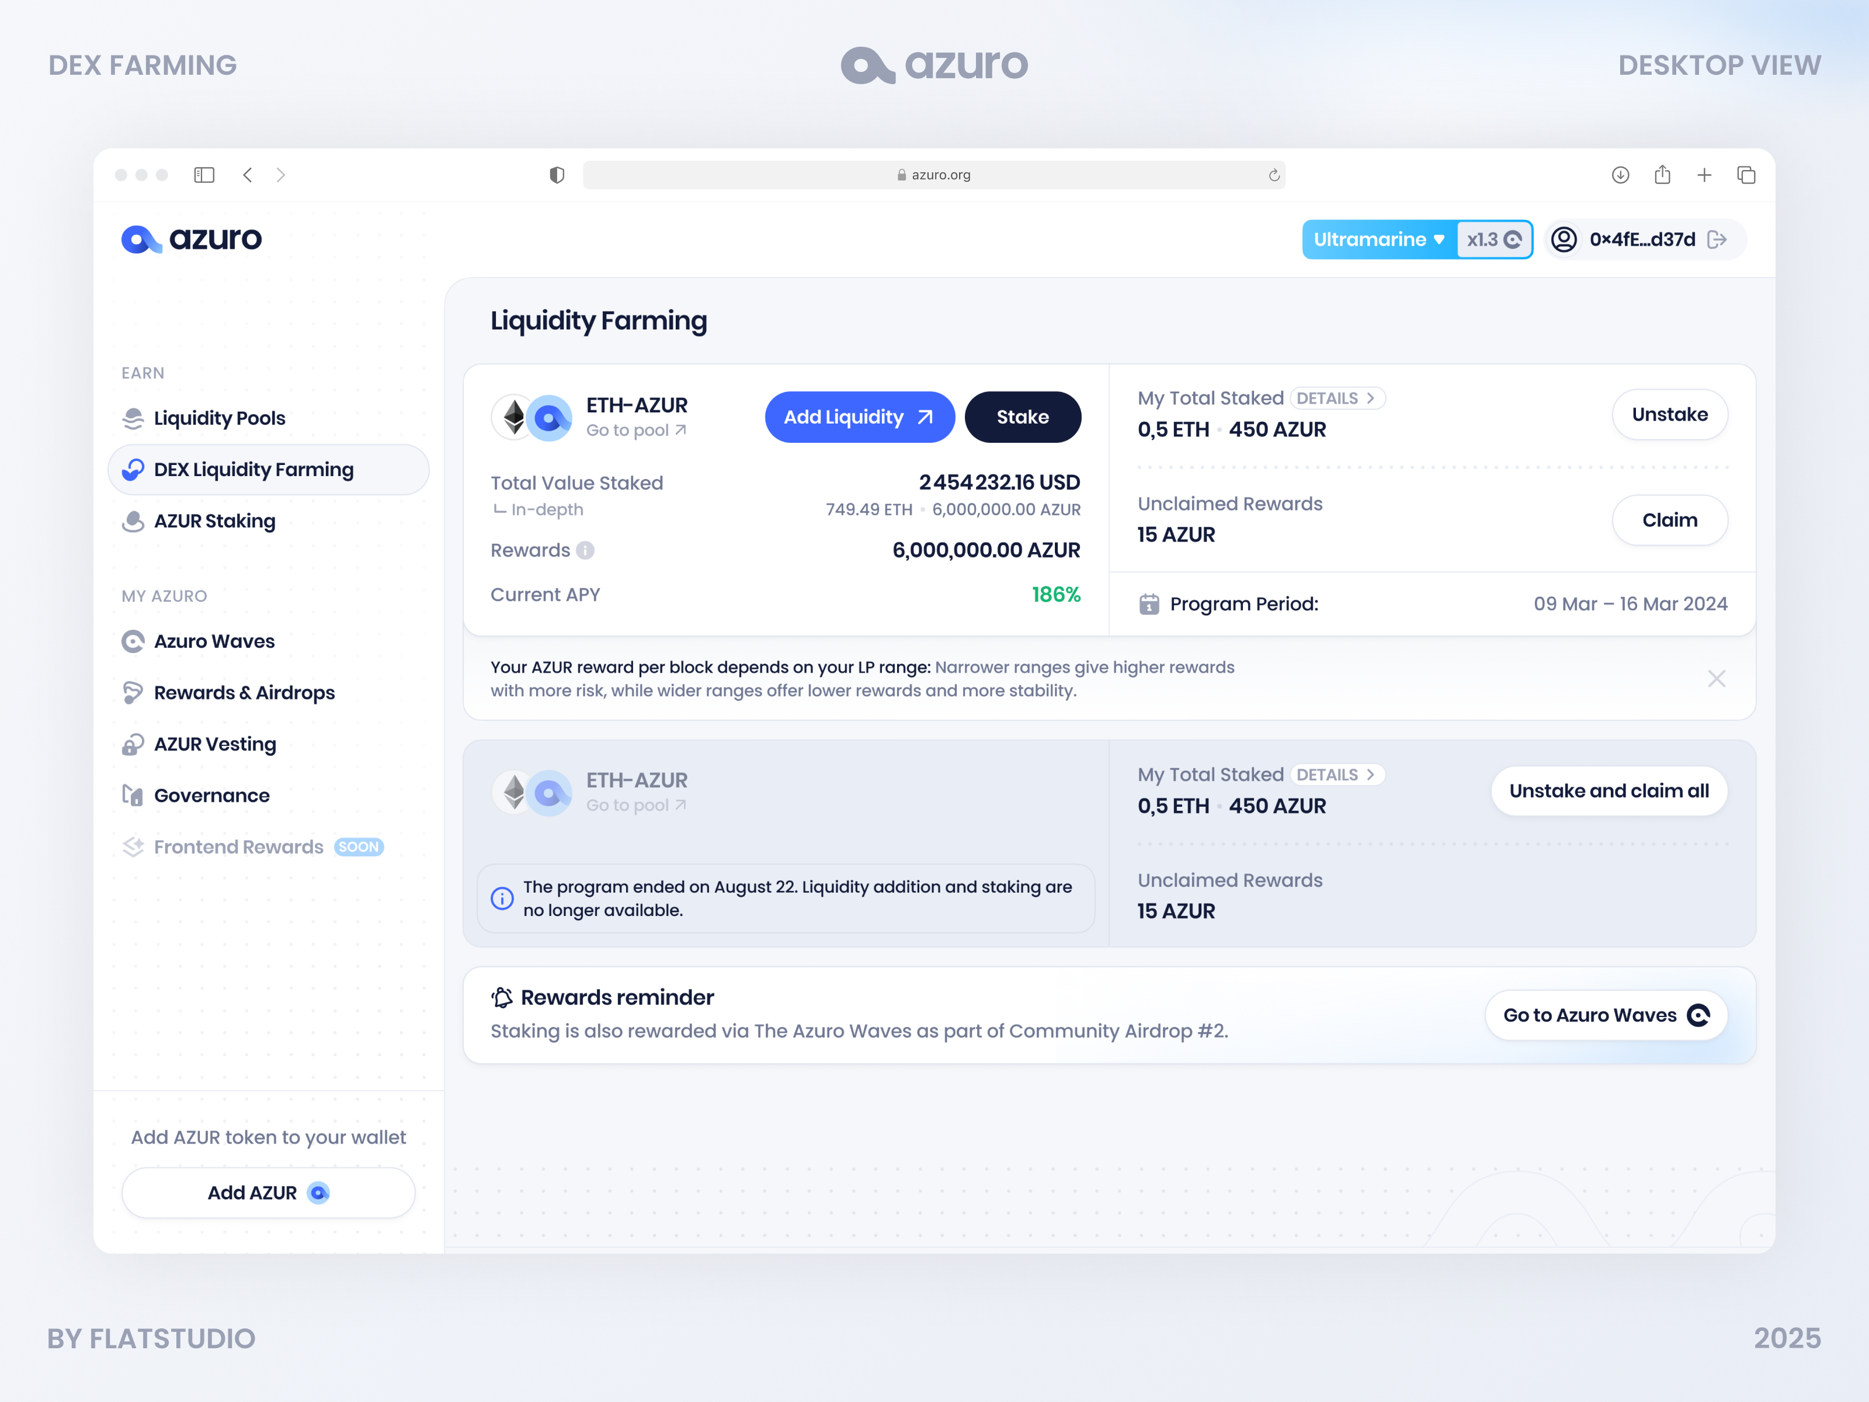Click the info icon next to Rewards
The height and width of the screenshot is (1402, 1869).
(586, 550)
